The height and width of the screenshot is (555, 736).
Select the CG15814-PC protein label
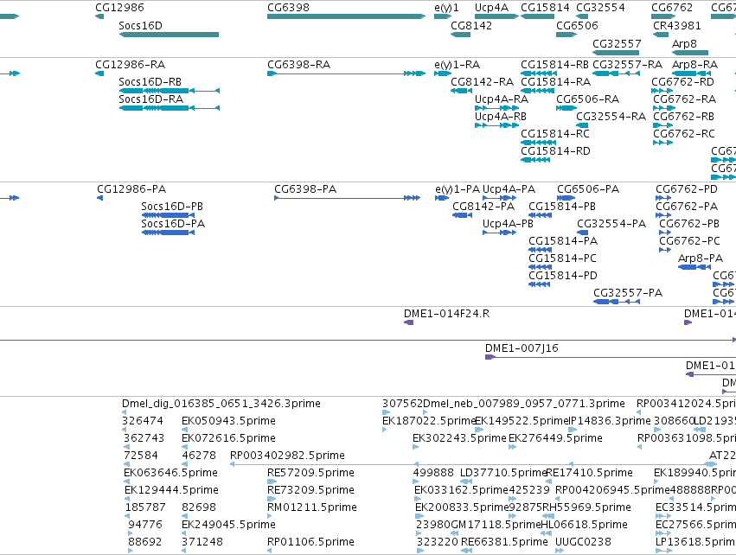coord(562,258)
